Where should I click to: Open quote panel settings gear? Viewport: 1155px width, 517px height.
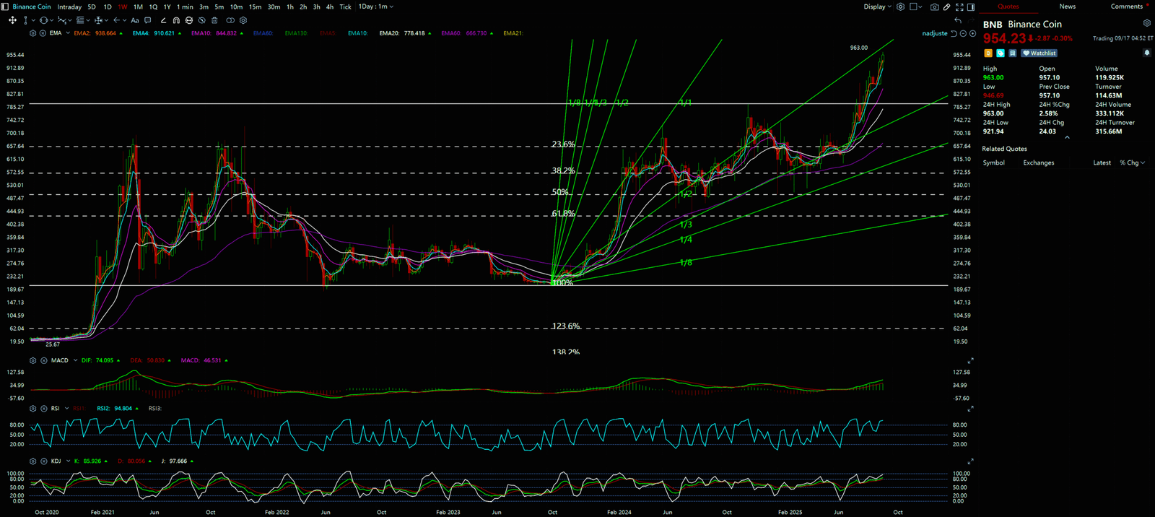coord(1146,23)
